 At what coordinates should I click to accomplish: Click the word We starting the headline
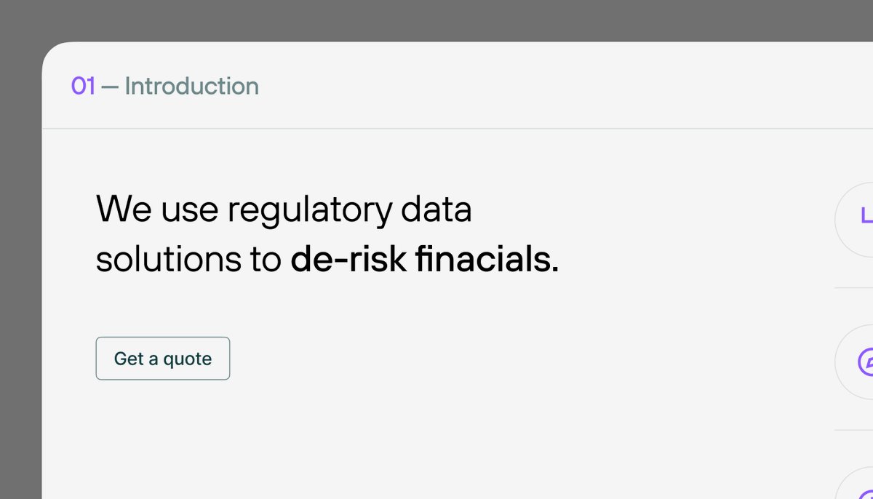click(x=124, y=209)
